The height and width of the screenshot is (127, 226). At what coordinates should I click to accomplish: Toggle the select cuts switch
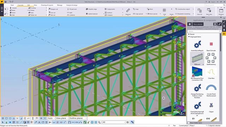[39, 122]
